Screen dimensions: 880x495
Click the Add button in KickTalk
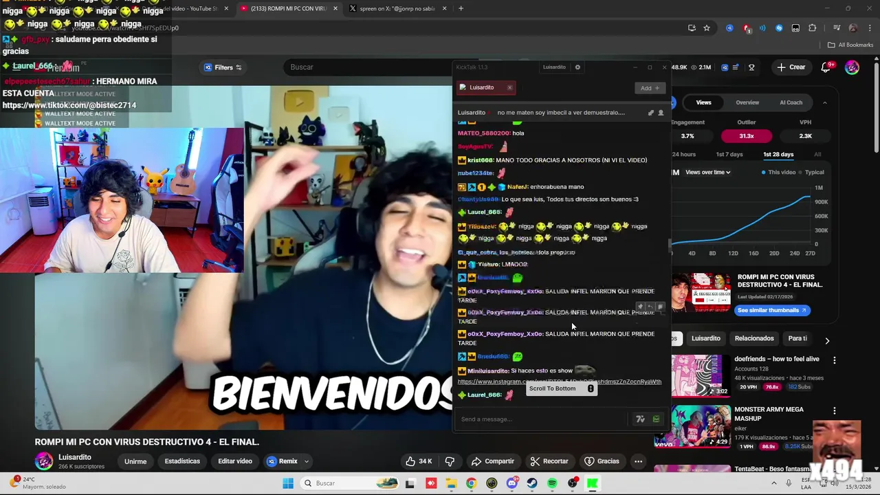[x=650, y=88]
